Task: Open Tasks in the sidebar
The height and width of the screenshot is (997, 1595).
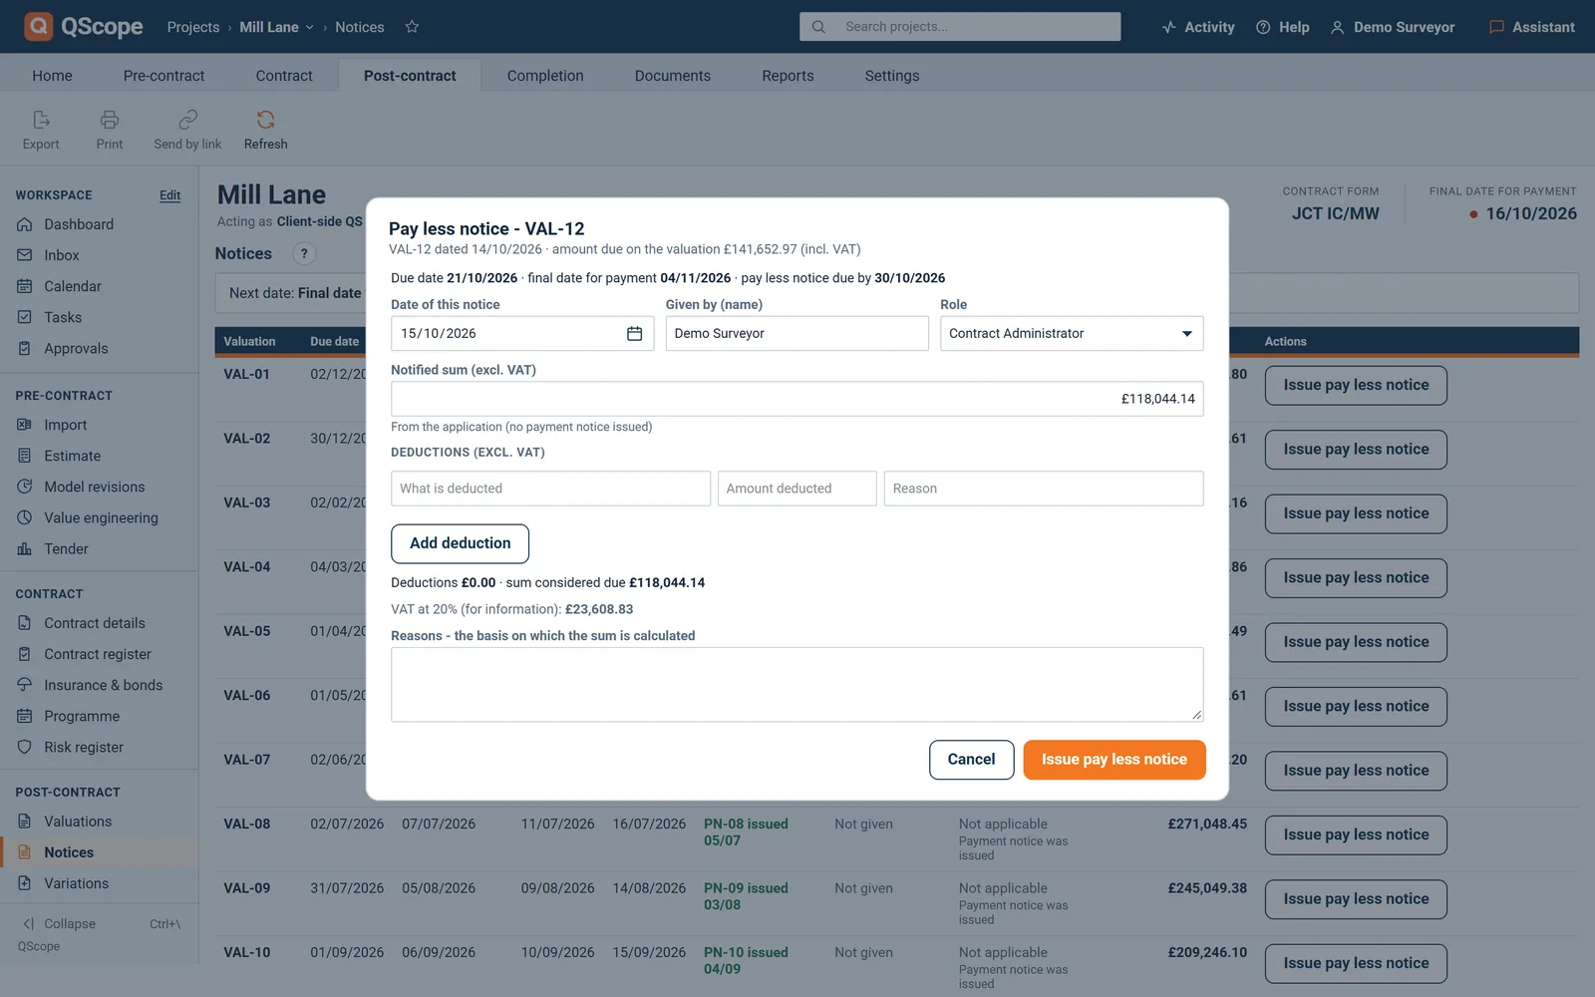Action: [63, 317]
